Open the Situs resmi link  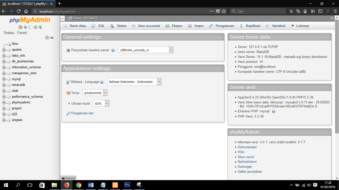pyautogui.click(x=246, y=157)
